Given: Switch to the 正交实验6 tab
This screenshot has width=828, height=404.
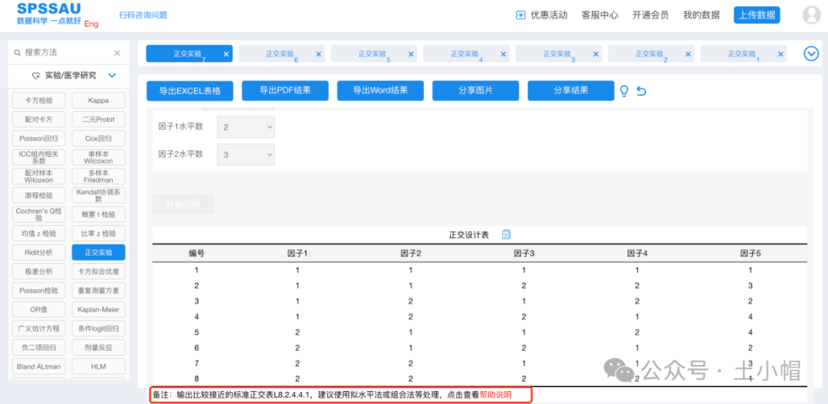Looking at the screenshot, I should 281,54.
